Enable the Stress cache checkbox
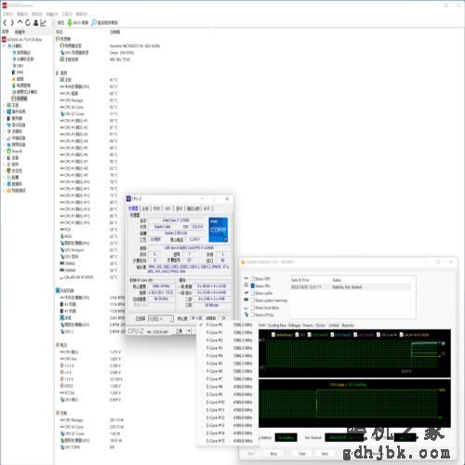Image resolution: width=465 pixels, height=465 pixels. (253, 293)
